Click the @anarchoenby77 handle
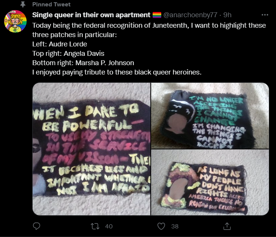Screen dimensions: 276x237 (x=190, y=15)
